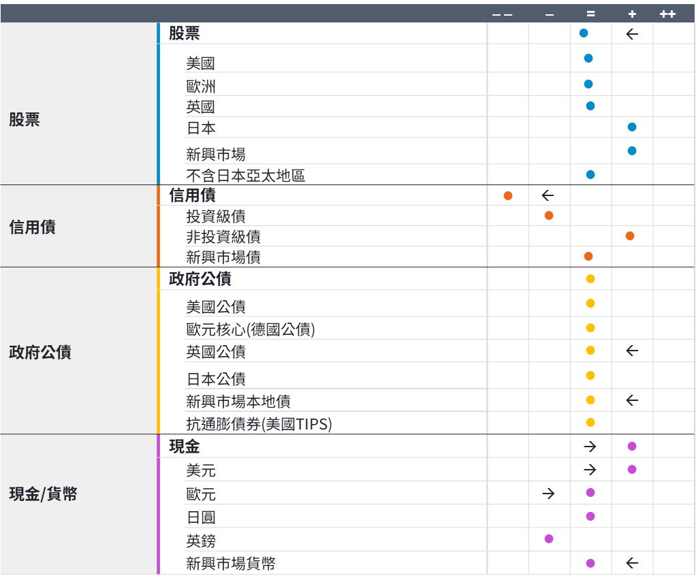Screen dimensions: 696x582
Task: Click the purple dot in the 英鎊 row
Action: coord(549,539)
